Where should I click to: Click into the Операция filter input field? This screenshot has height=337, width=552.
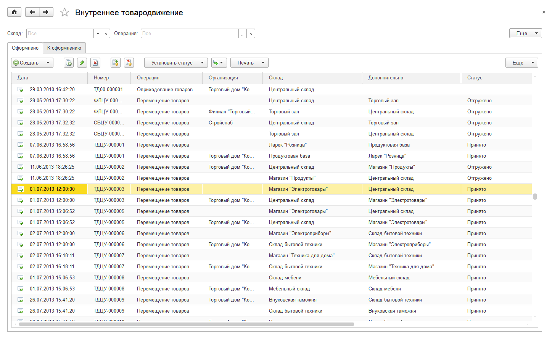pyautogui.click(x=190, y=34)
